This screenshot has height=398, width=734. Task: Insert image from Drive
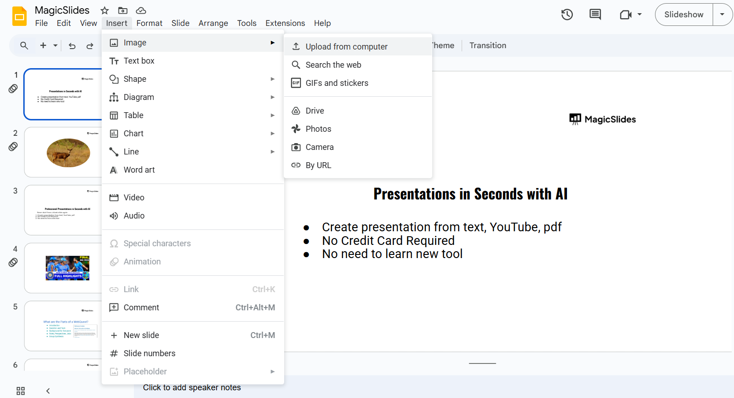[358, 111]
